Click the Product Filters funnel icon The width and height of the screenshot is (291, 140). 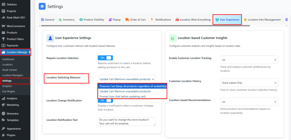3,39
